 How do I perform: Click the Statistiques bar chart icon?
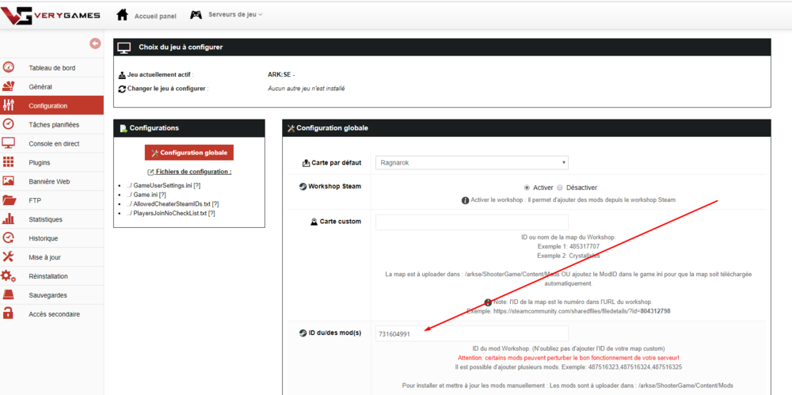[x=9, y=219]
